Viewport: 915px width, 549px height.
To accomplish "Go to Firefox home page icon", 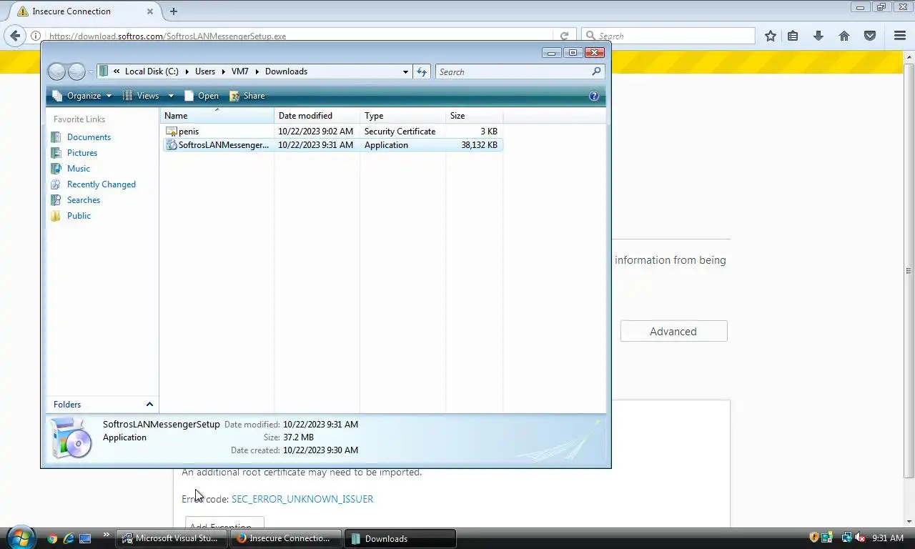I will point(844,36).
